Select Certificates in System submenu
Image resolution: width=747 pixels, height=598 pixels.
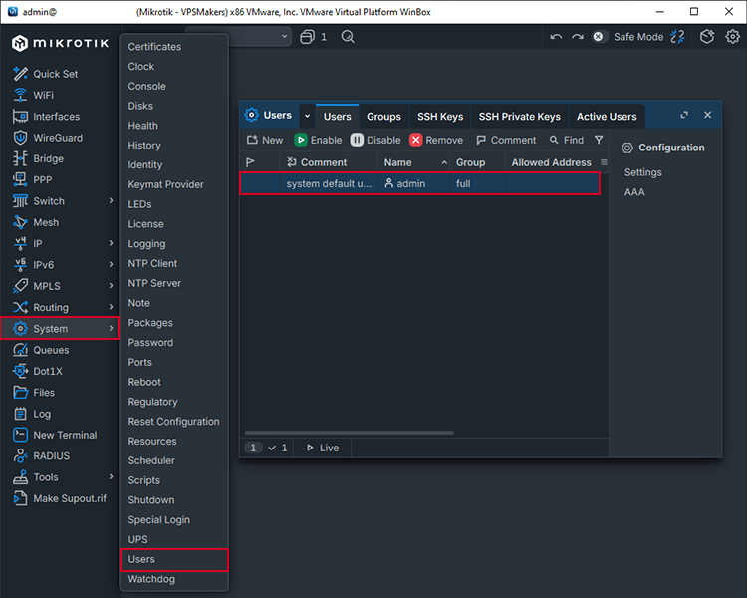(x=154, y=47)
